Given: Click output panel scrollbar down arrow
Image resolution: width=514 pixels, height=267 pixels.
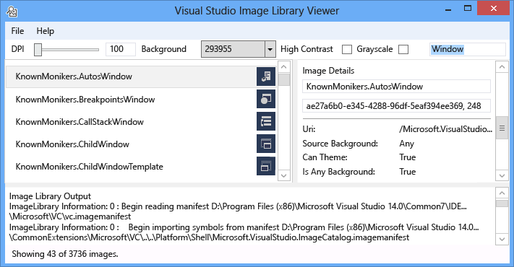Looking at the screenshot, I should (x=502, y=239).
